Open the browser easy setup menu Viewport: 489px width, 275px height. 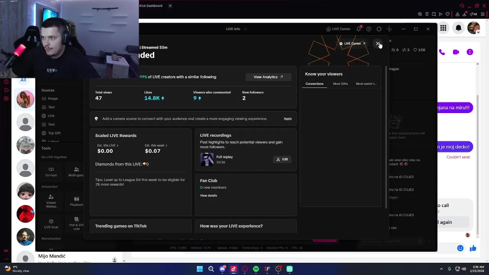pyautogui.click(x=483, y=14)
